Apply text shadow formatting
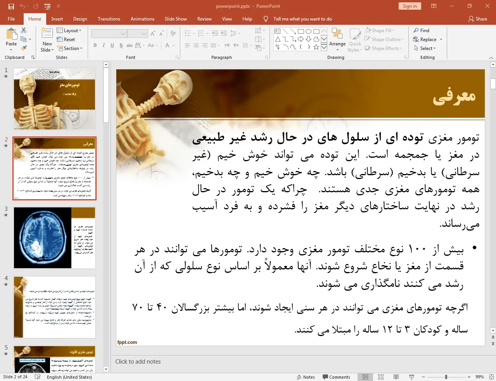Screen dimensions: 496x381 121,45
